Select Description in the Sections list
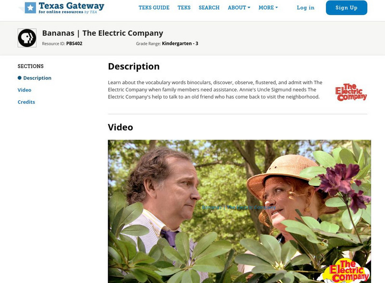Screen dimensions: 385x283 (38, 78)
